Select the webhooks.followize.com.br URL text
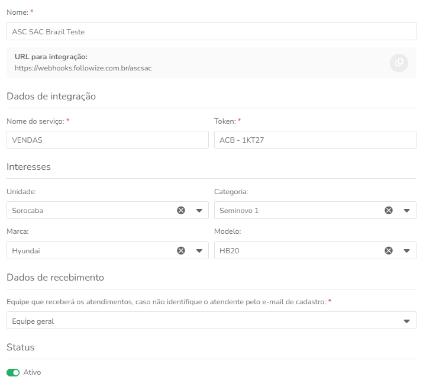Image resolution: width=423 pixels, height=380 pixels. 83,68
